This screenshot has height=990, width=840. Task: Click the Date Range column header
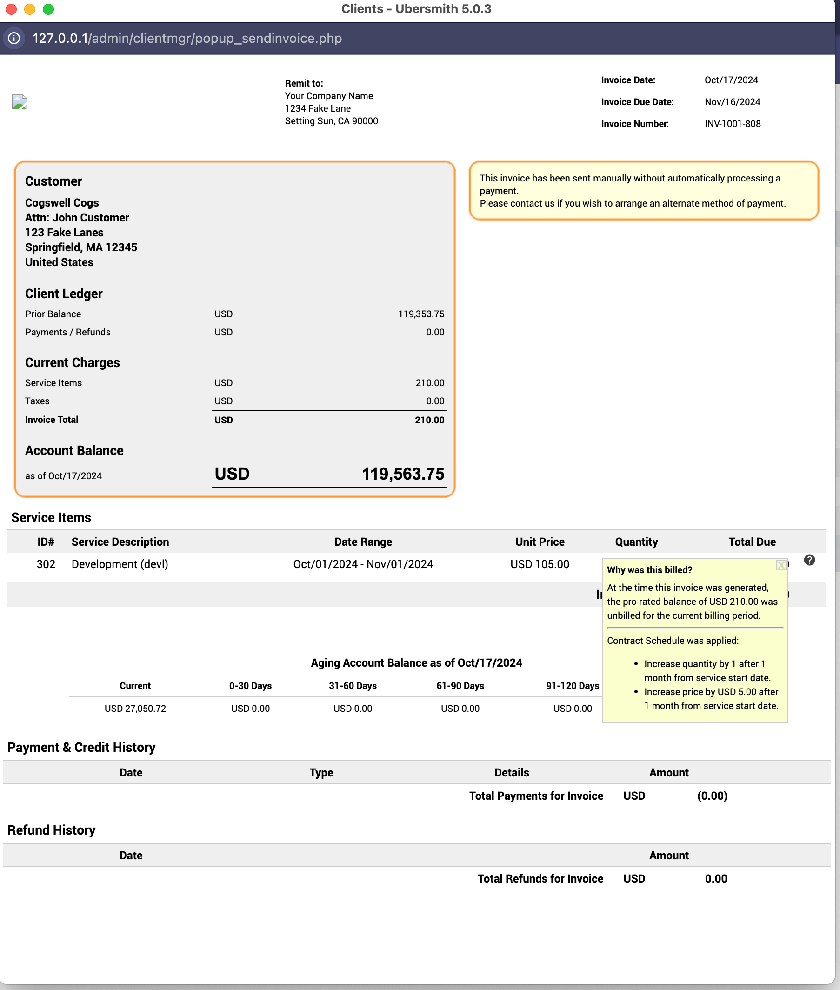[363, 542]
